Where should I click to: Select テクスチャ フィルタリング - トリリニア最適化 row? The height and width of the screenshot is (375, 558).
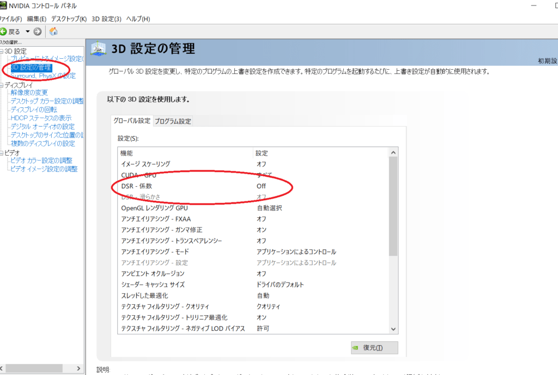[253, 317]
